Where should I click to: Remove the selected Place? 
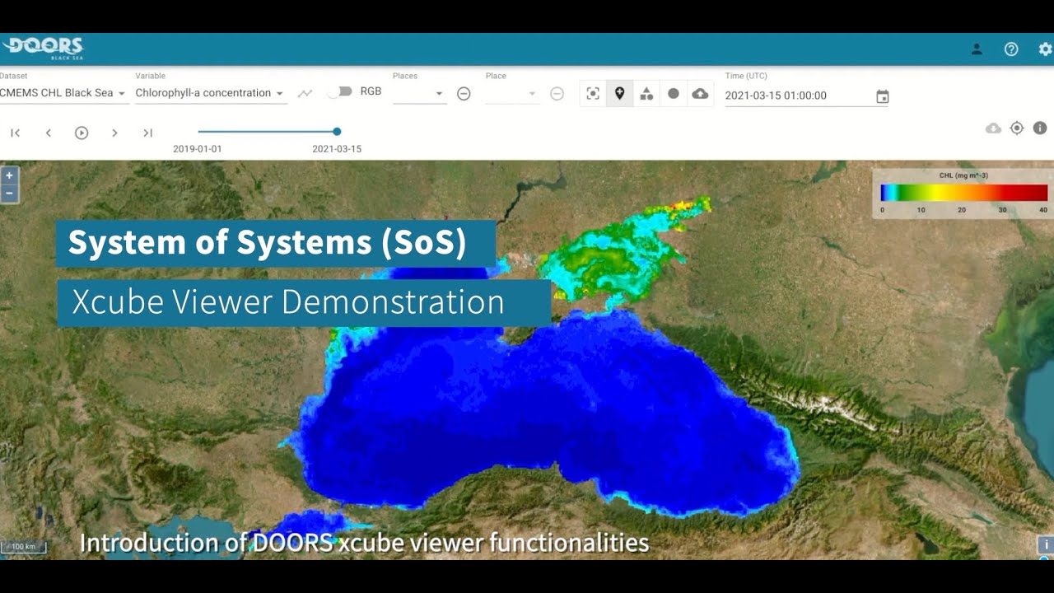click(x=557, y=94)
